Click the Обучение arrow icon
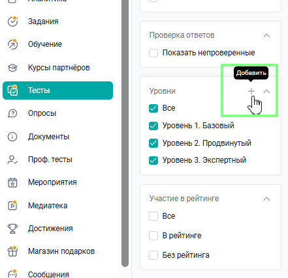The width and height of the screenshot is (288, 278). tap(12, 44)
